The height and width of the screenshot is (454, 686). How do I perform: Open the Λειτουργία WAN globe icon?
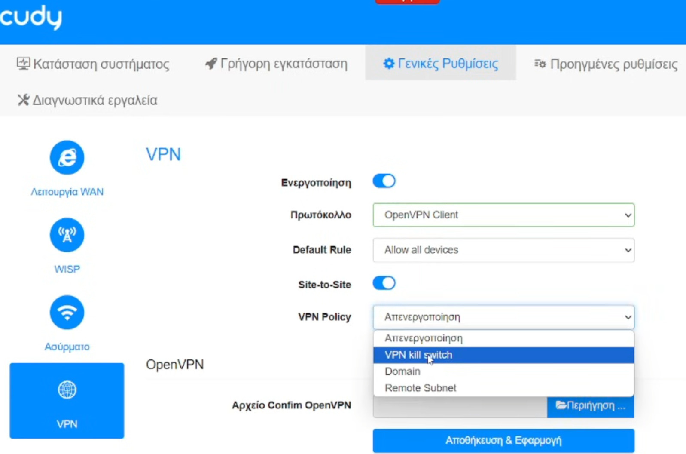coord(67,157)
